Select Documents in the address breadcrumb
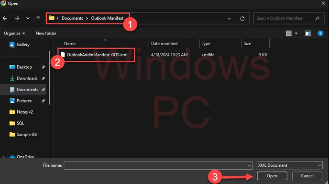The width and height of the screenshot is (329, 184). point(72,18)
